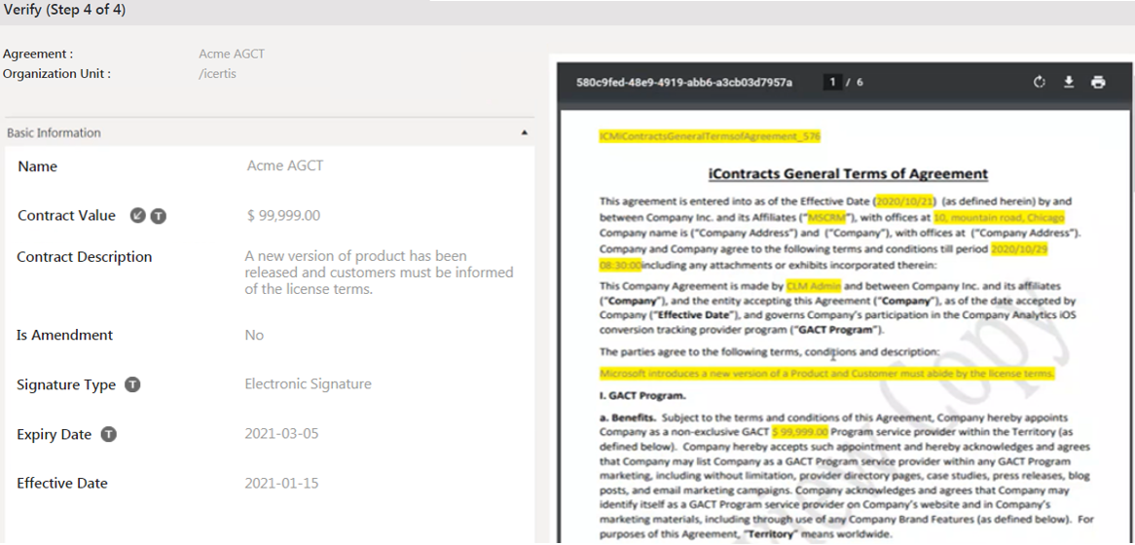Print the PDF document
1135x545 pixels.
pos(1098,82)
